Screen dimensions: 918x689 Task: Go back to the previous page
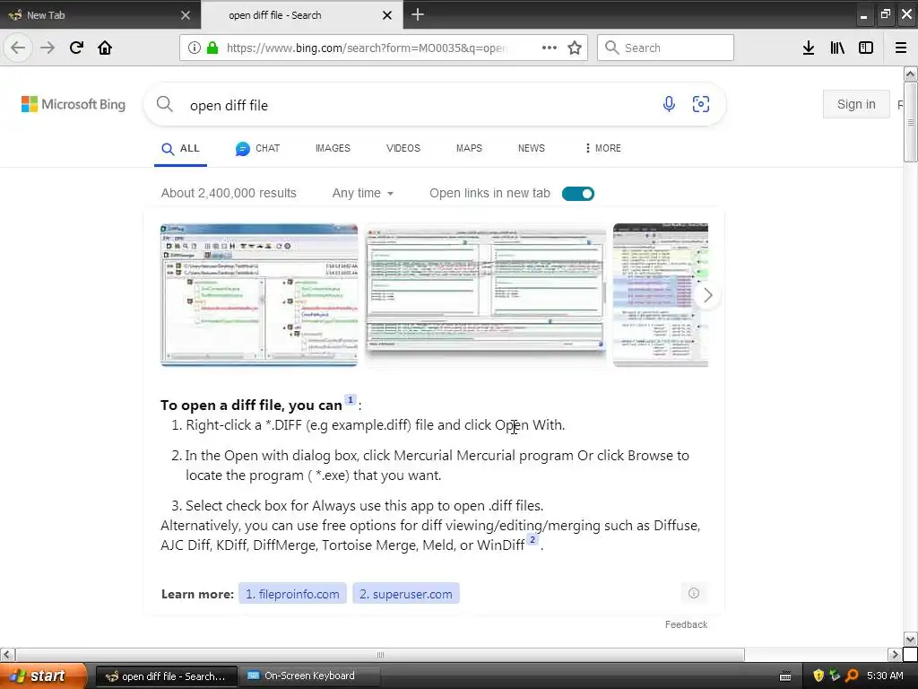(18, 48)
